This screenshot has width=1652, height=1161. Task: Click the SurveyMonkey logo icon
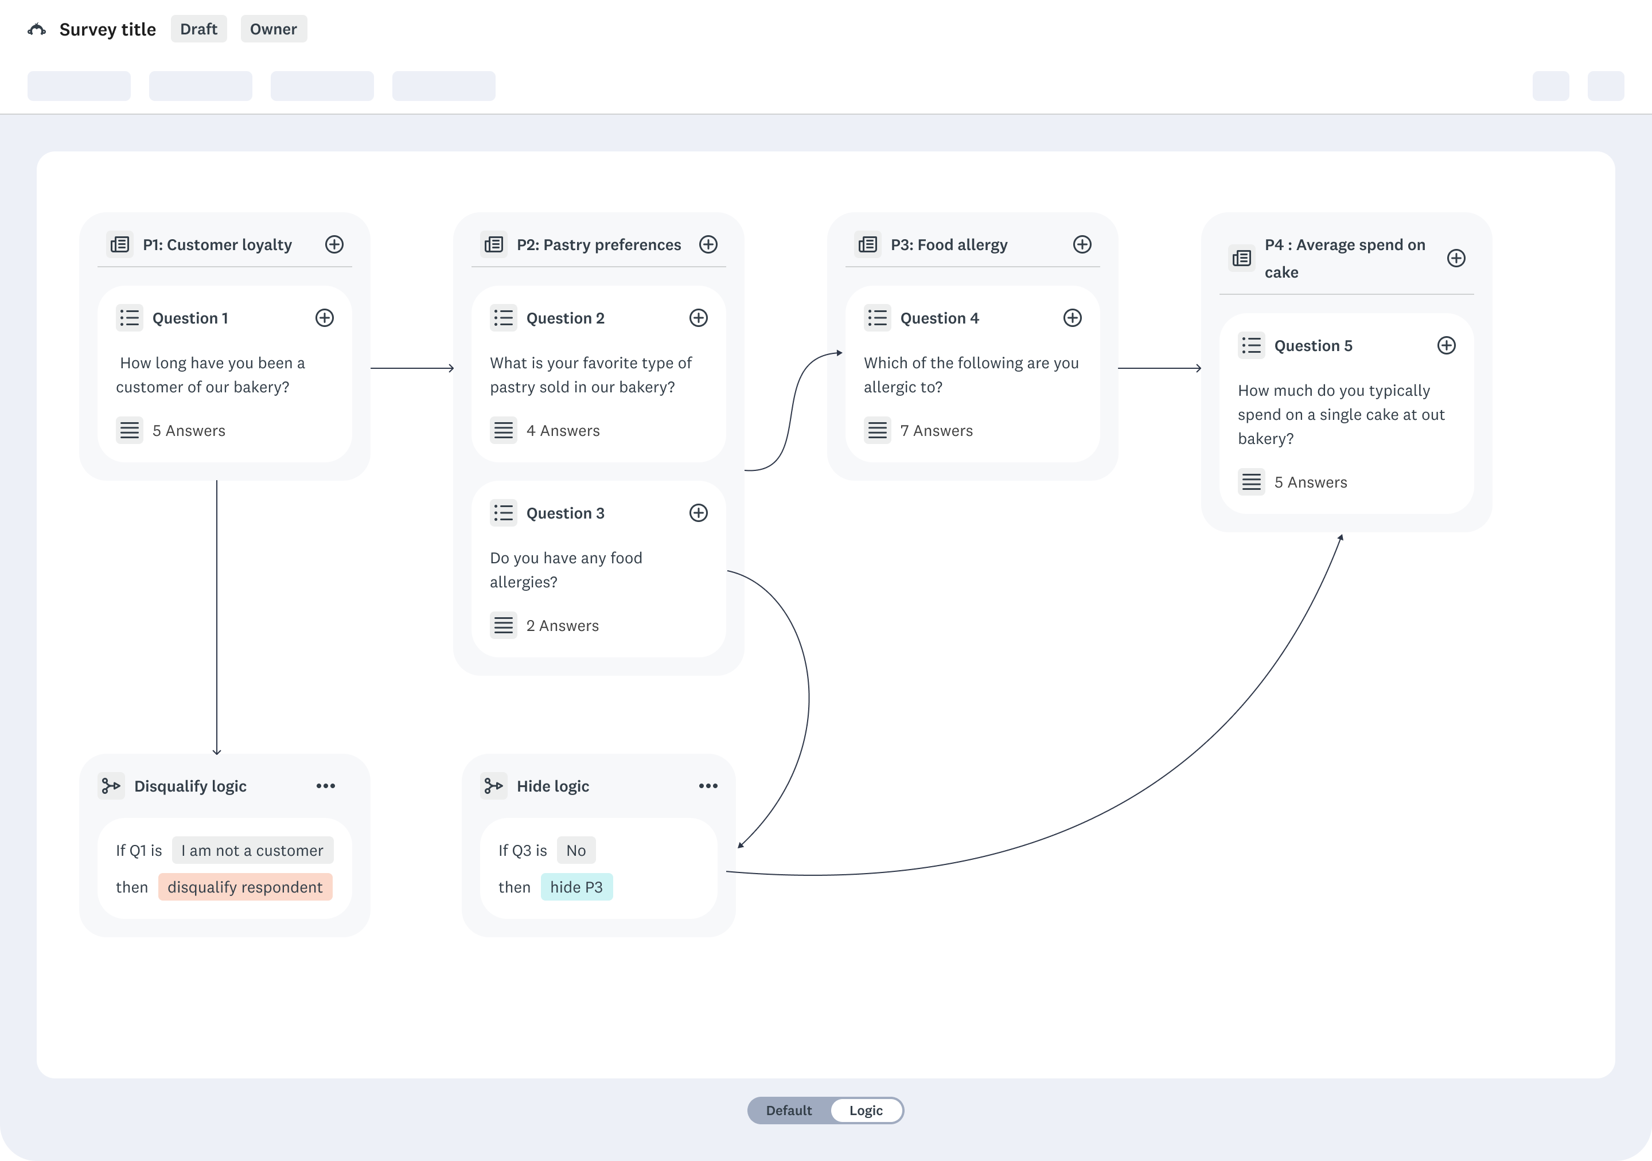tap(37, 29)
